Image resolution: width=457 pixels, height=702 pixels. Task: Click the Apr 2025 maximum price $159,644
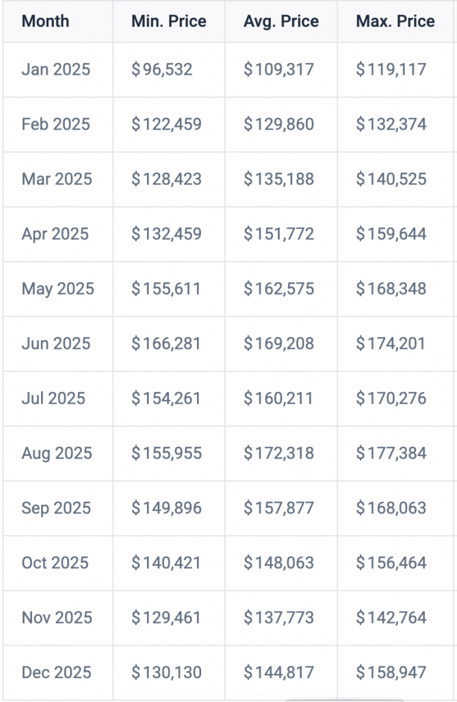tap(391, 234)
